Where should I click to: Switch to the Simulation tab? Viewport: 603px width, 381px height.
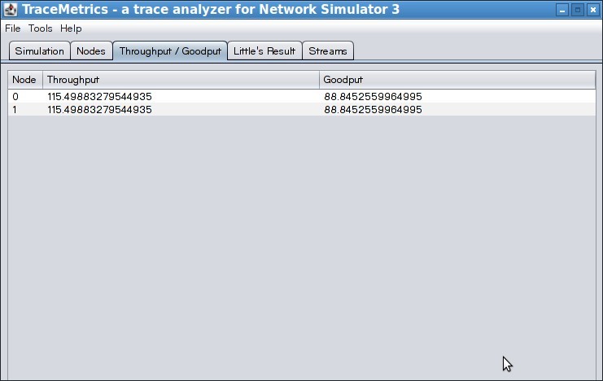point(39,50)
